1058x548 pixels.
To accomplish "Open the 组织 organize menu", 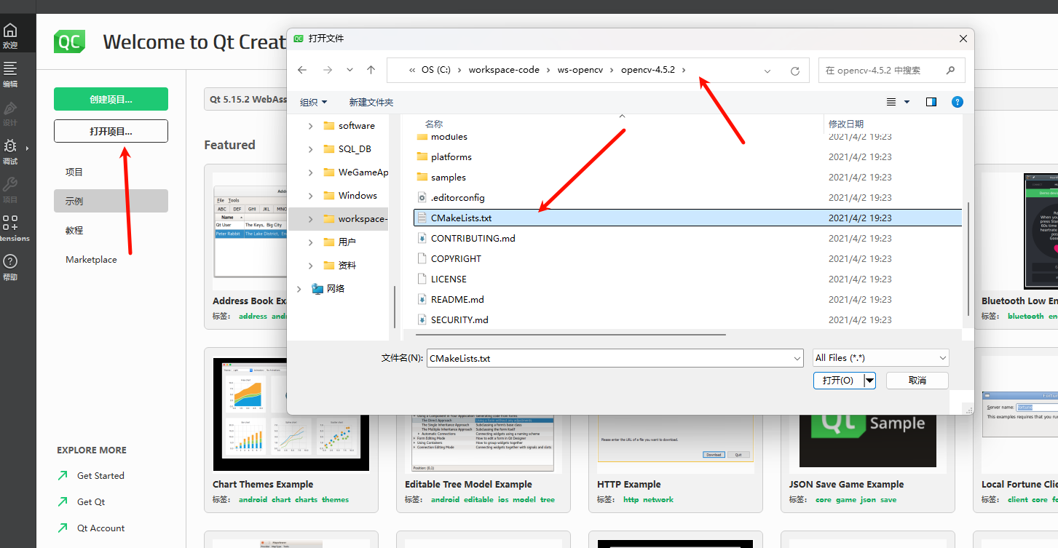I will 314,102.
